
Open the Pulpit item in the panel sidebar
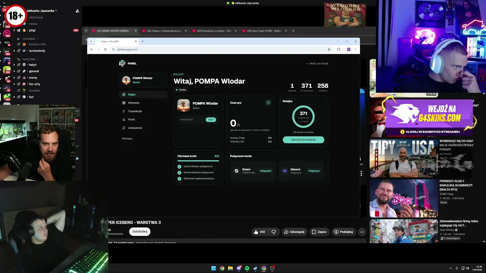tap(143, 94)
